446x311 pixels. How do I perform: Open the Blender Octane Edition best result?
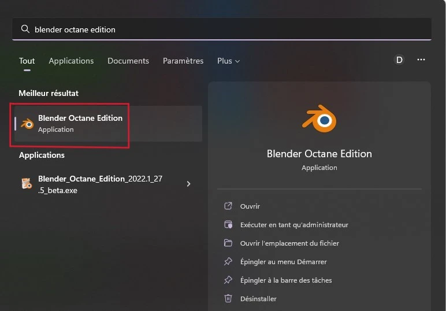pos(108,124)
